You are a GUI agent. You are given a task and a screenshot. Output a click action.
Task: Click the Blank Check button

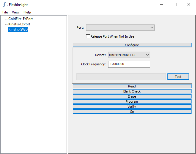(x=132, y=91)
